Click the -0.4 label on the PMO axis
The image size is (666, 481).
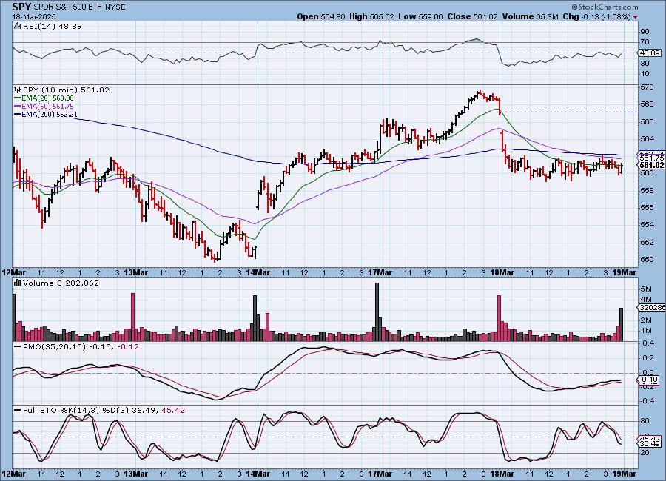(646, 400)
